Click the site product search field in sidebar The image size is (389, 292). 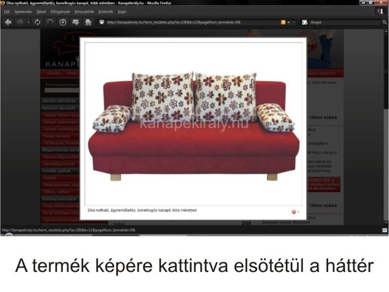[62, 90]
